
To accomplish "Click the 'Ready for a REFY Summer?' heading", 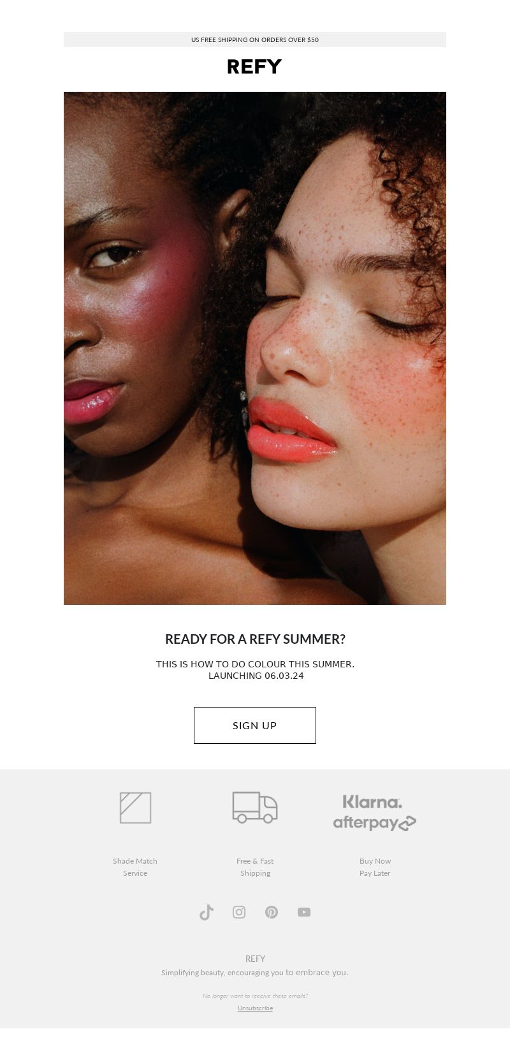I will click(255, 639).
